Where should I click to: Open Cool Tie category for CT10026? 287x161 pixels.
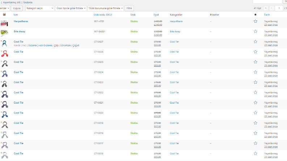[x=174, y=52]
